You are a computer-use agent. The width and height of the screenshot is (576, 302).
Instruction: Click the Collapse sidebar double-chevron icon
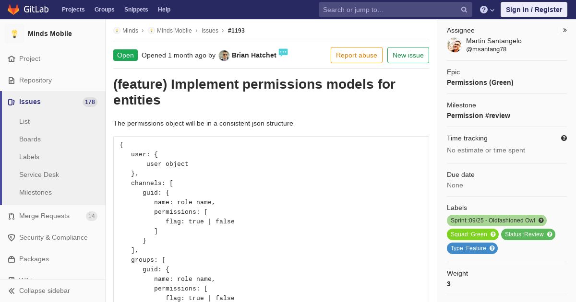pos(12,291)
